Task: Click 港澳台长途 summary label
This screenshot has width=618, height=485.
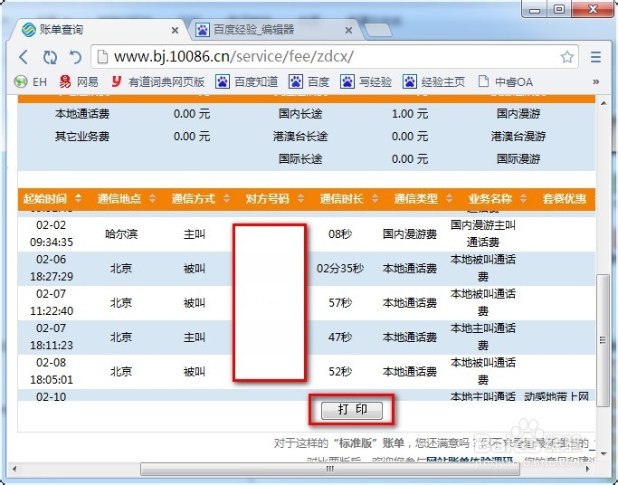Action: click(300, 137)
